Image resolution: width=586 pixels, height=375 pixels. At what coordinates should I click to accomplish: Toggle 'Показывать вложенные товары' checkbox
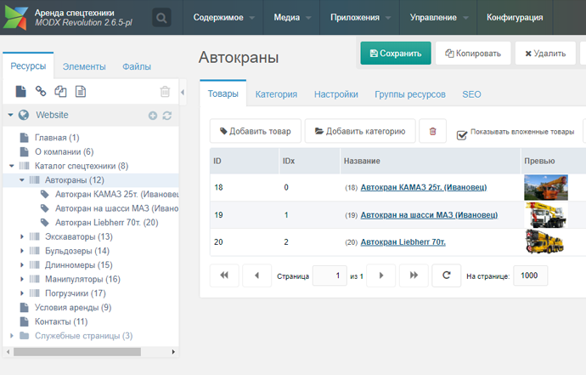(462, 134)
